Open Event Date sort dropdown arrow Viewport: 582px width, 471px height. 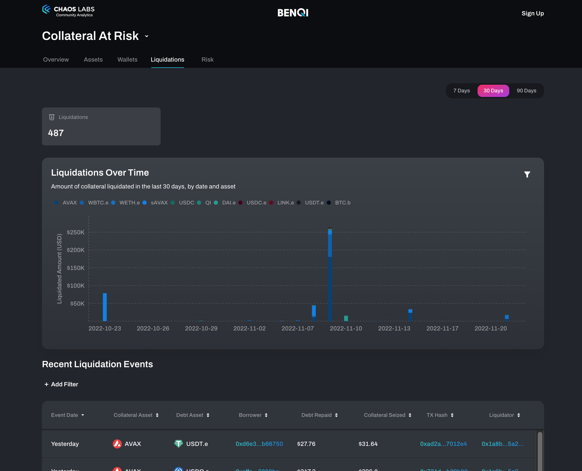pyautogui.click(x=83, y=415)
